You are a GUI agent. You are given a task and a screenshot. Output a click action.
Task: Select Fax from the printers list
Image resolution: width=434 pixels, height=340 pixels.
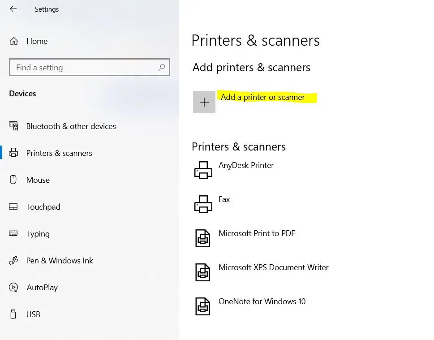coord(224,199)
